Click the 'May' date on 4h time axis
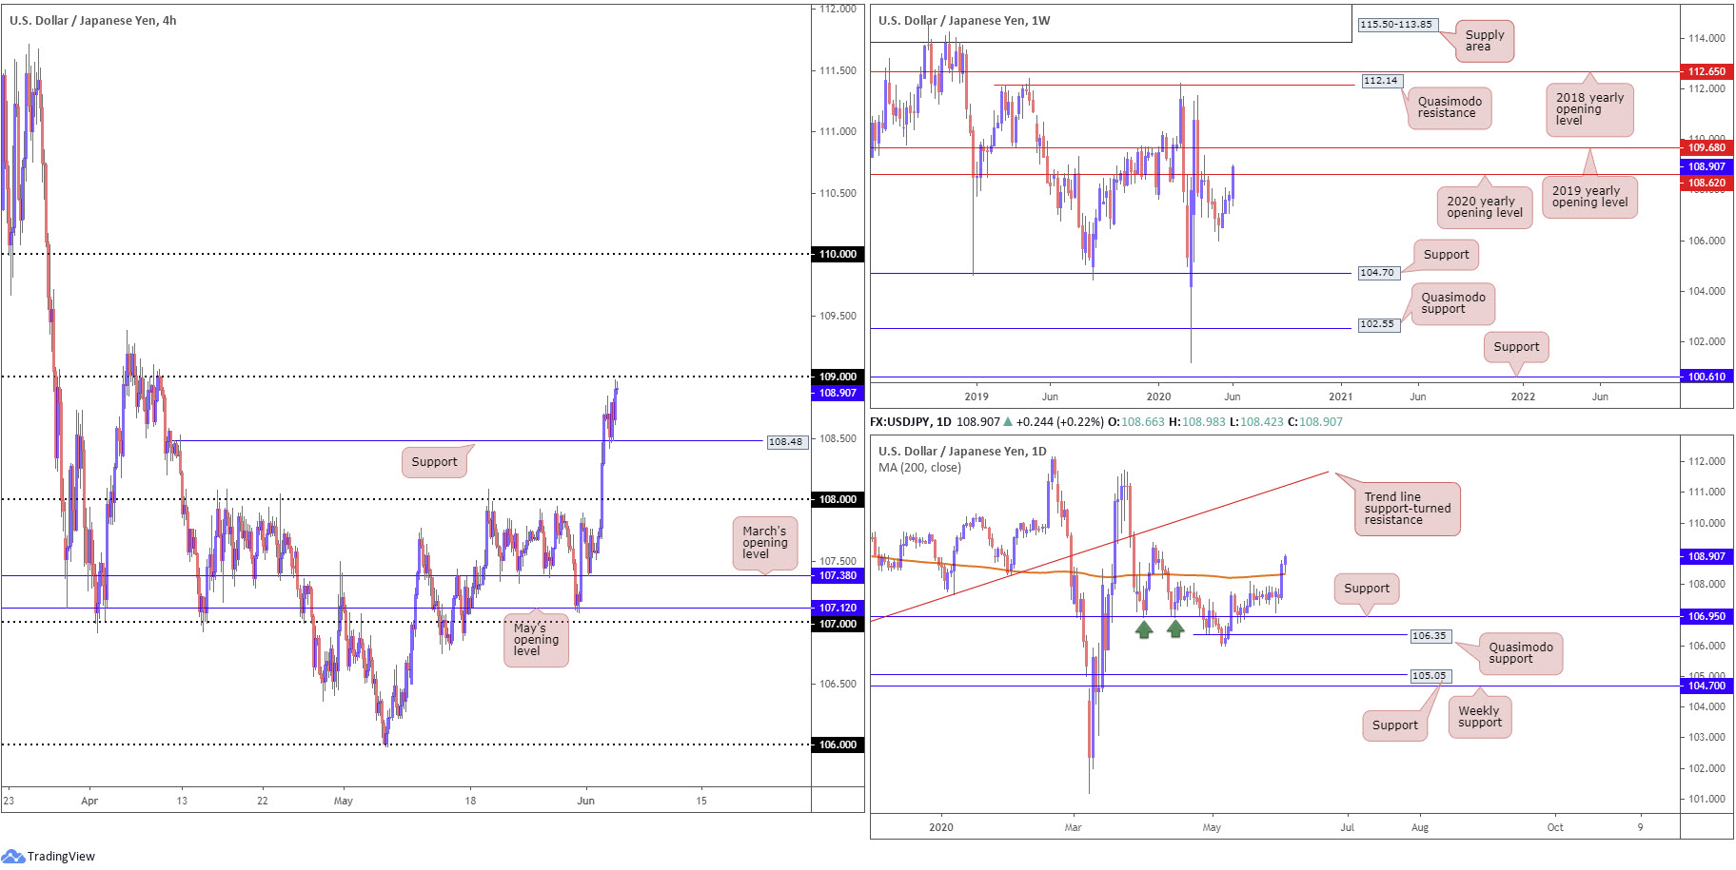The width and height of the screenshot is (1736, 870). (x=344, y=801)
